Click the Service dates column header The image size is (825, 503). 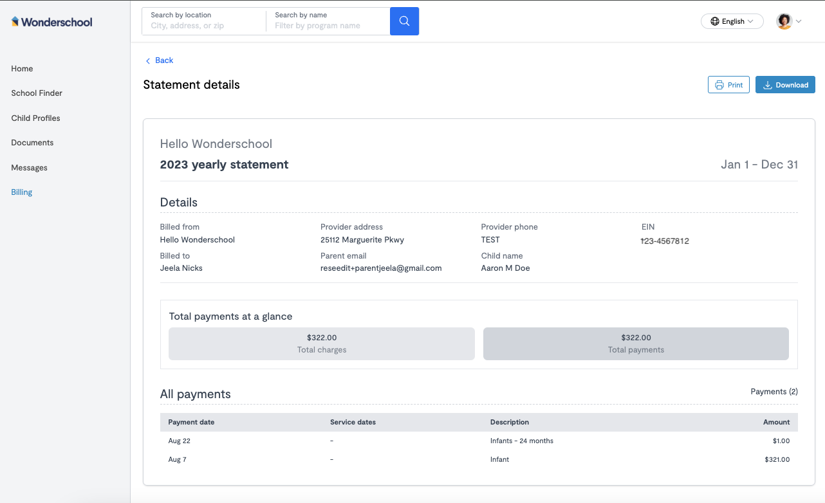pyautogui.click(x=353, y=422)
